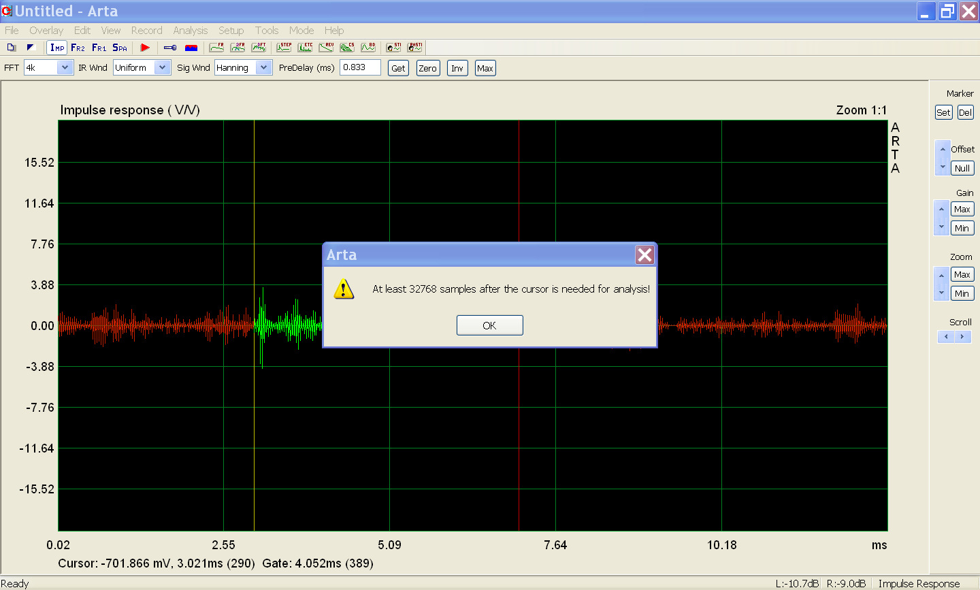980x590 pixels.
Task: Open the Record menu
Action: pyautogui.click(x=147, y=31)
